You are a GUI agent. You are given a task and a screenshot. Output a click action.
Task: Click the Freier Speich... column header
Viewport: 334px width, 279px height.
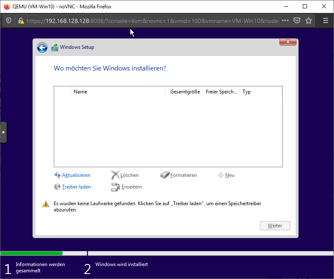(221, 92)
